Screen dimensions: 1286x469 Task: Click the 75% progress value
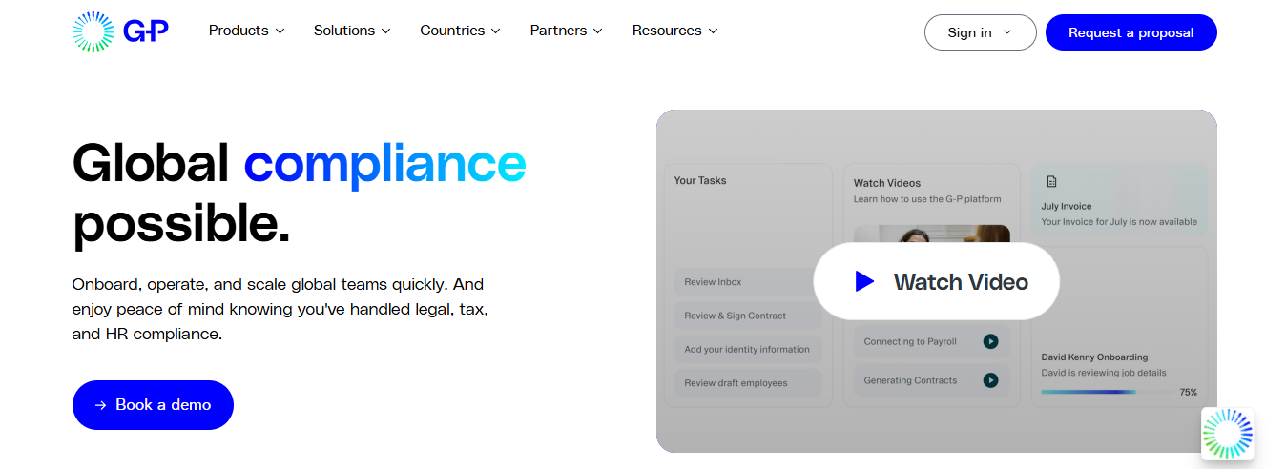point(1188,392)
